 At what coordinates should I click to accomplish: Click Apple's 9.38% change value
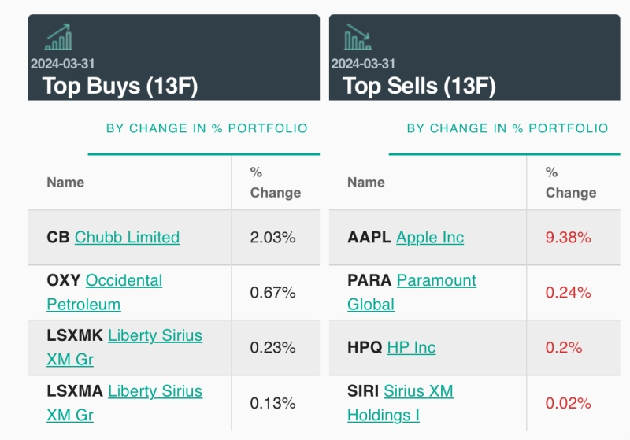(x=568, y=237)
